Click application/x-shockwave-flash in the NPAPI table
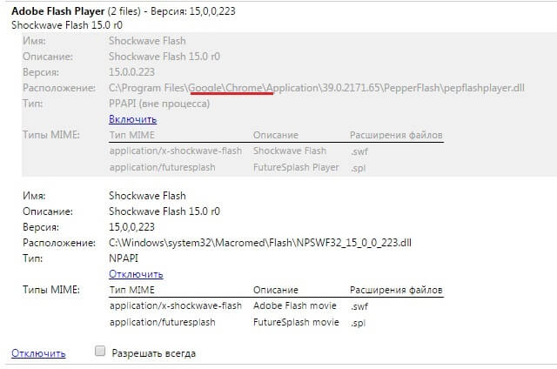The image size is (557, 369). point(176,305)
